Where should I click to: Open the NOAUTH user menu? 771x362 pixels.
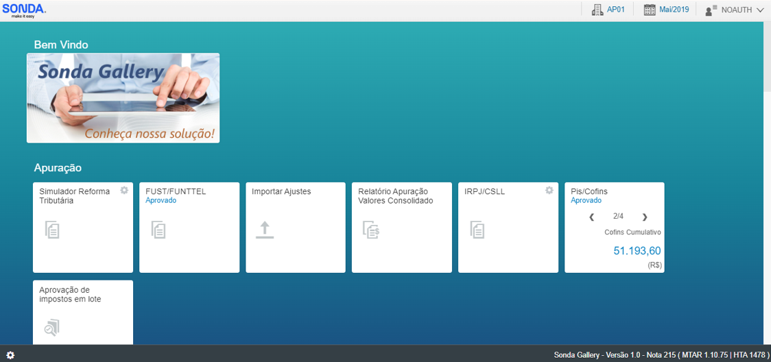click(x=736, y=10)
